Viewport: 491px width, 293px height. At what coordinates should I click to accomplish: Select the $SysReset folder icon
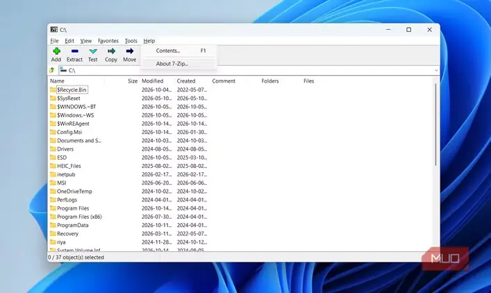(53, 99)
